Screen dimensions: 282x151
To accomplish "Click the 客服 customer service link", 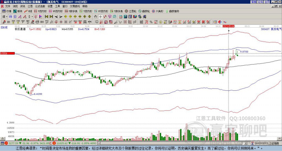I will tap(254, 2).
